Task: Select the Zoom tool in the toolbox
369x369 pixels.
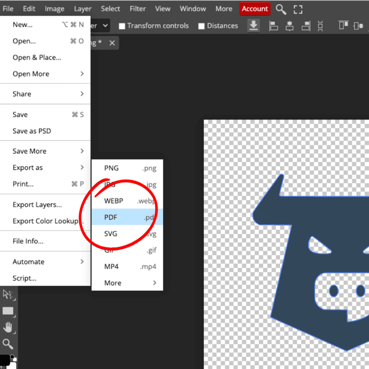Action: click(8, 345)
